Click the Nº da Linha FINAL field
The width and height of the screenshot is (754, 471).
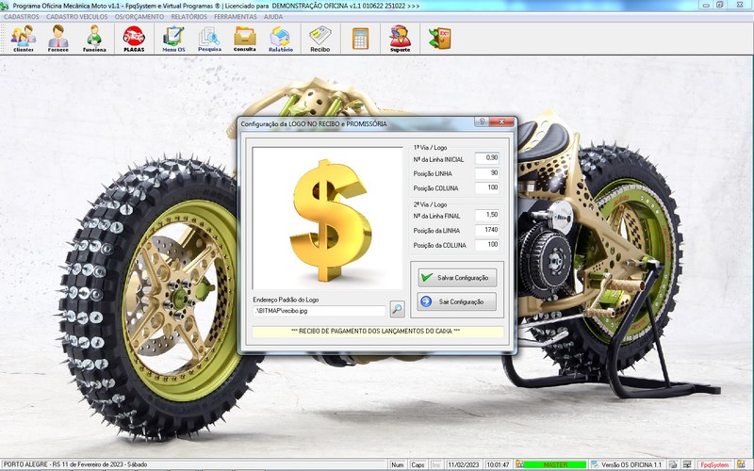(x=487, y=215)
